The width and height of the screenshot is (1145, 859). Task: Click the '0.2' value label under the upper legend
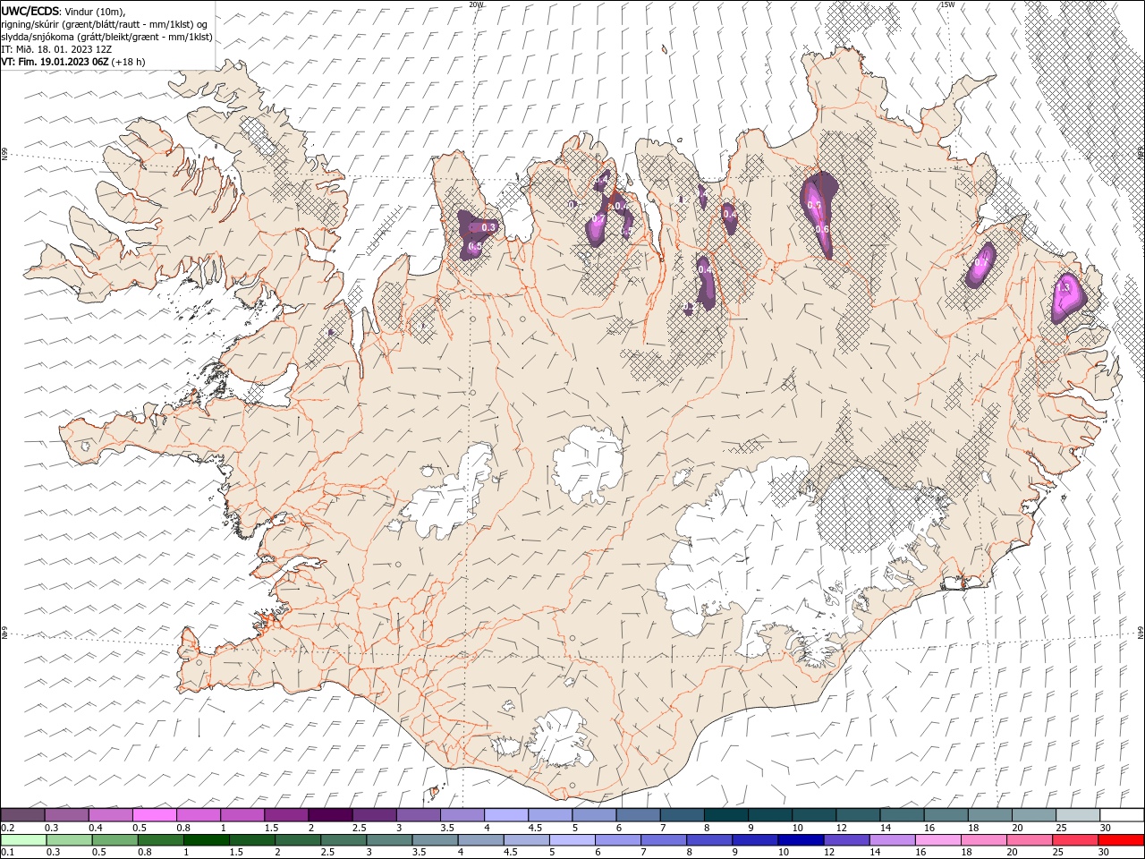click(7, 827)
